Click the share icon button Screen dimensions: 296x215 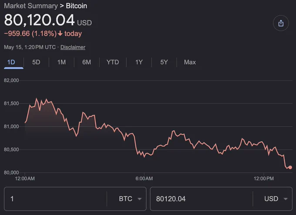click(x=281, y=23)
